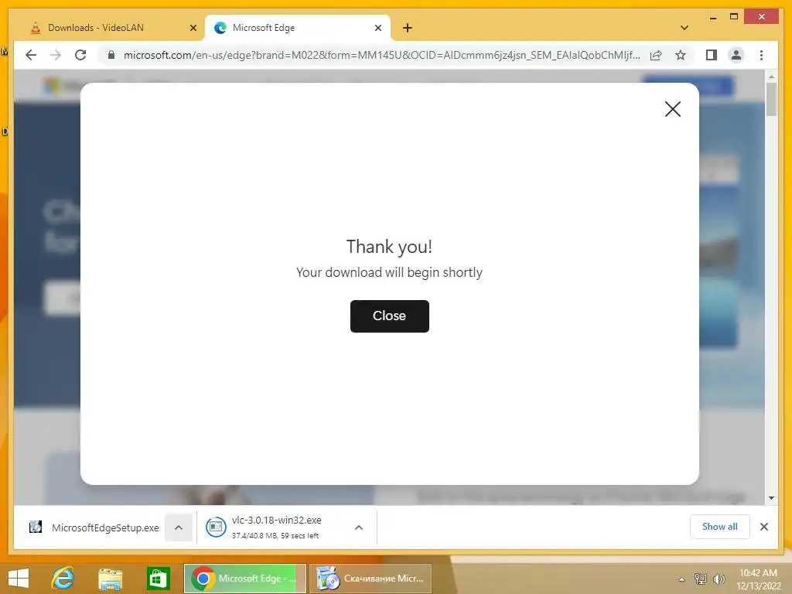Go back with the browser back arrow
Screen dimensions: 792x594
click(x=31, y=55)
